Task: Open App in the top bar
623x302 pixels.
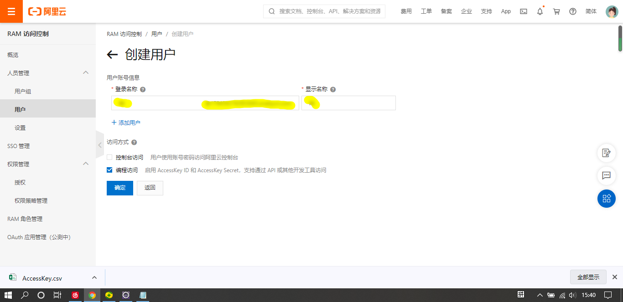Action: pyautogui.click(x=506, y=11)
